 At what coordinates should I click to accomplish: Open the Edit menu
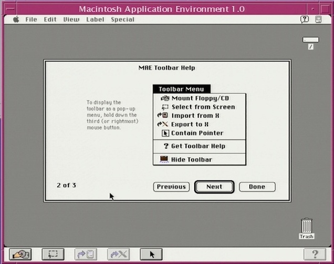point(50,19)
